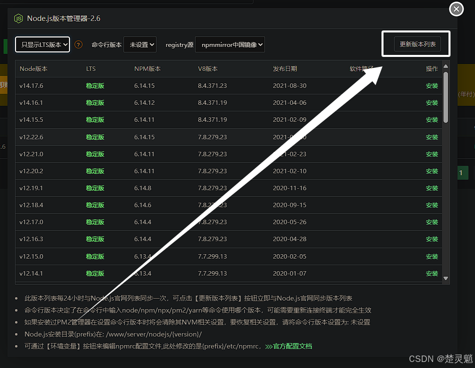The image size is (475, 368).
Task: Install Node version v14.15.5
Action: coord(431,119)
